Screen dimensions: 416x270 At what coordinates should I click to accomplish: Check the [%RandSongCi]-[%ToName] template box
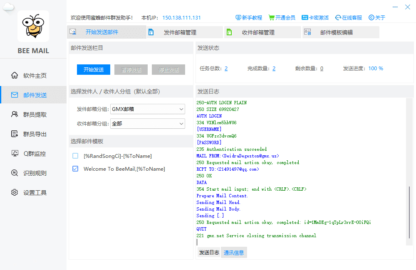75,156
